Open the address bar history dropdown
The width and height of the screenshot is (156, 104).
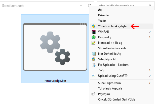[x=81, y=5]
